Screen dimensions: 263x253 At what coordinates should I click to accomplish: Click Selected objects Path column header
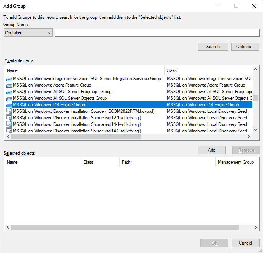coord(167,162)
